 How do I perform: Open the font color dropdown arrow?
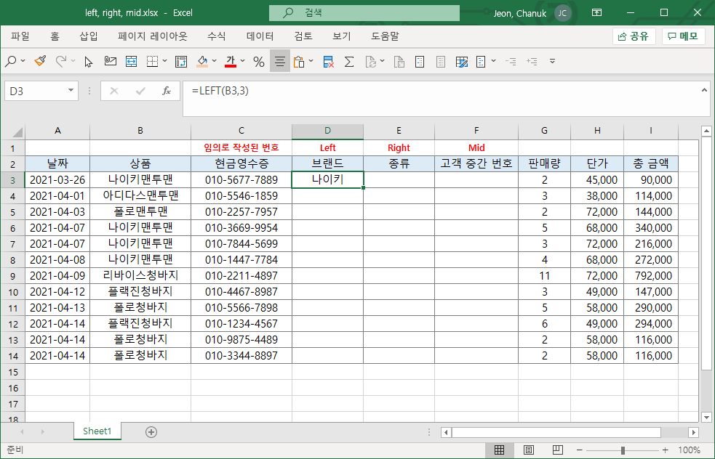click(243, 61)
